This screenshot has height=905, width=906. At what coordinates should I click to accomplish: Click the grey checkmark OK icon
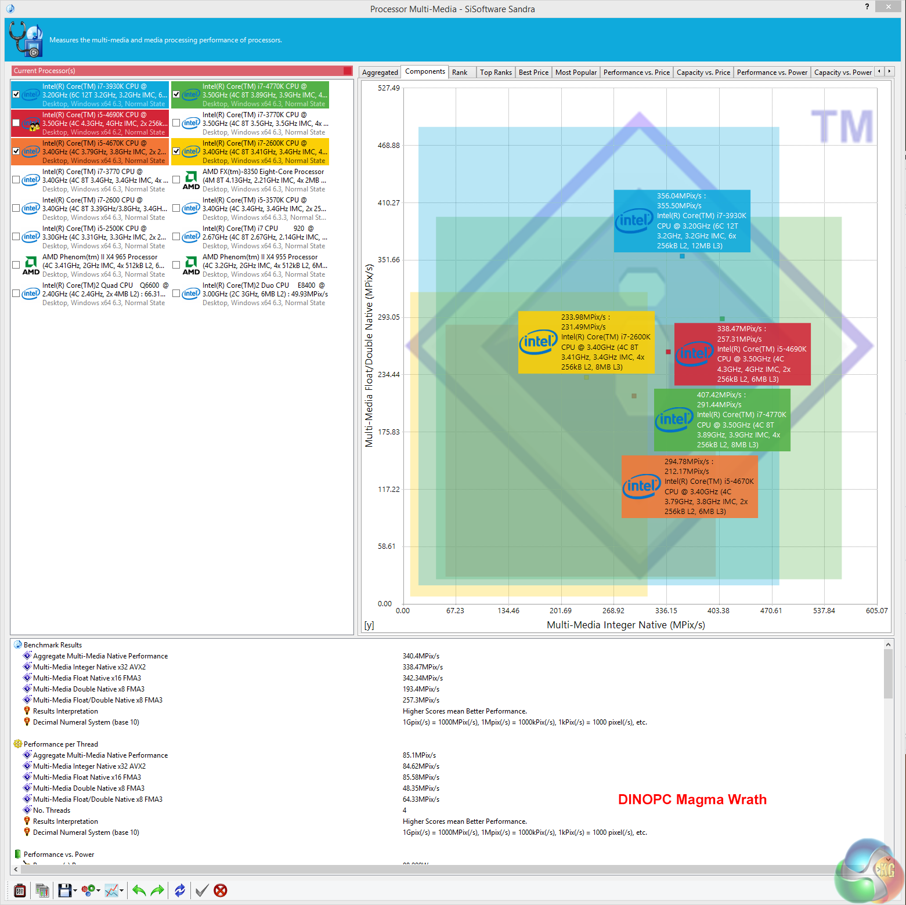pyautogui.click(x=202, y=890)
